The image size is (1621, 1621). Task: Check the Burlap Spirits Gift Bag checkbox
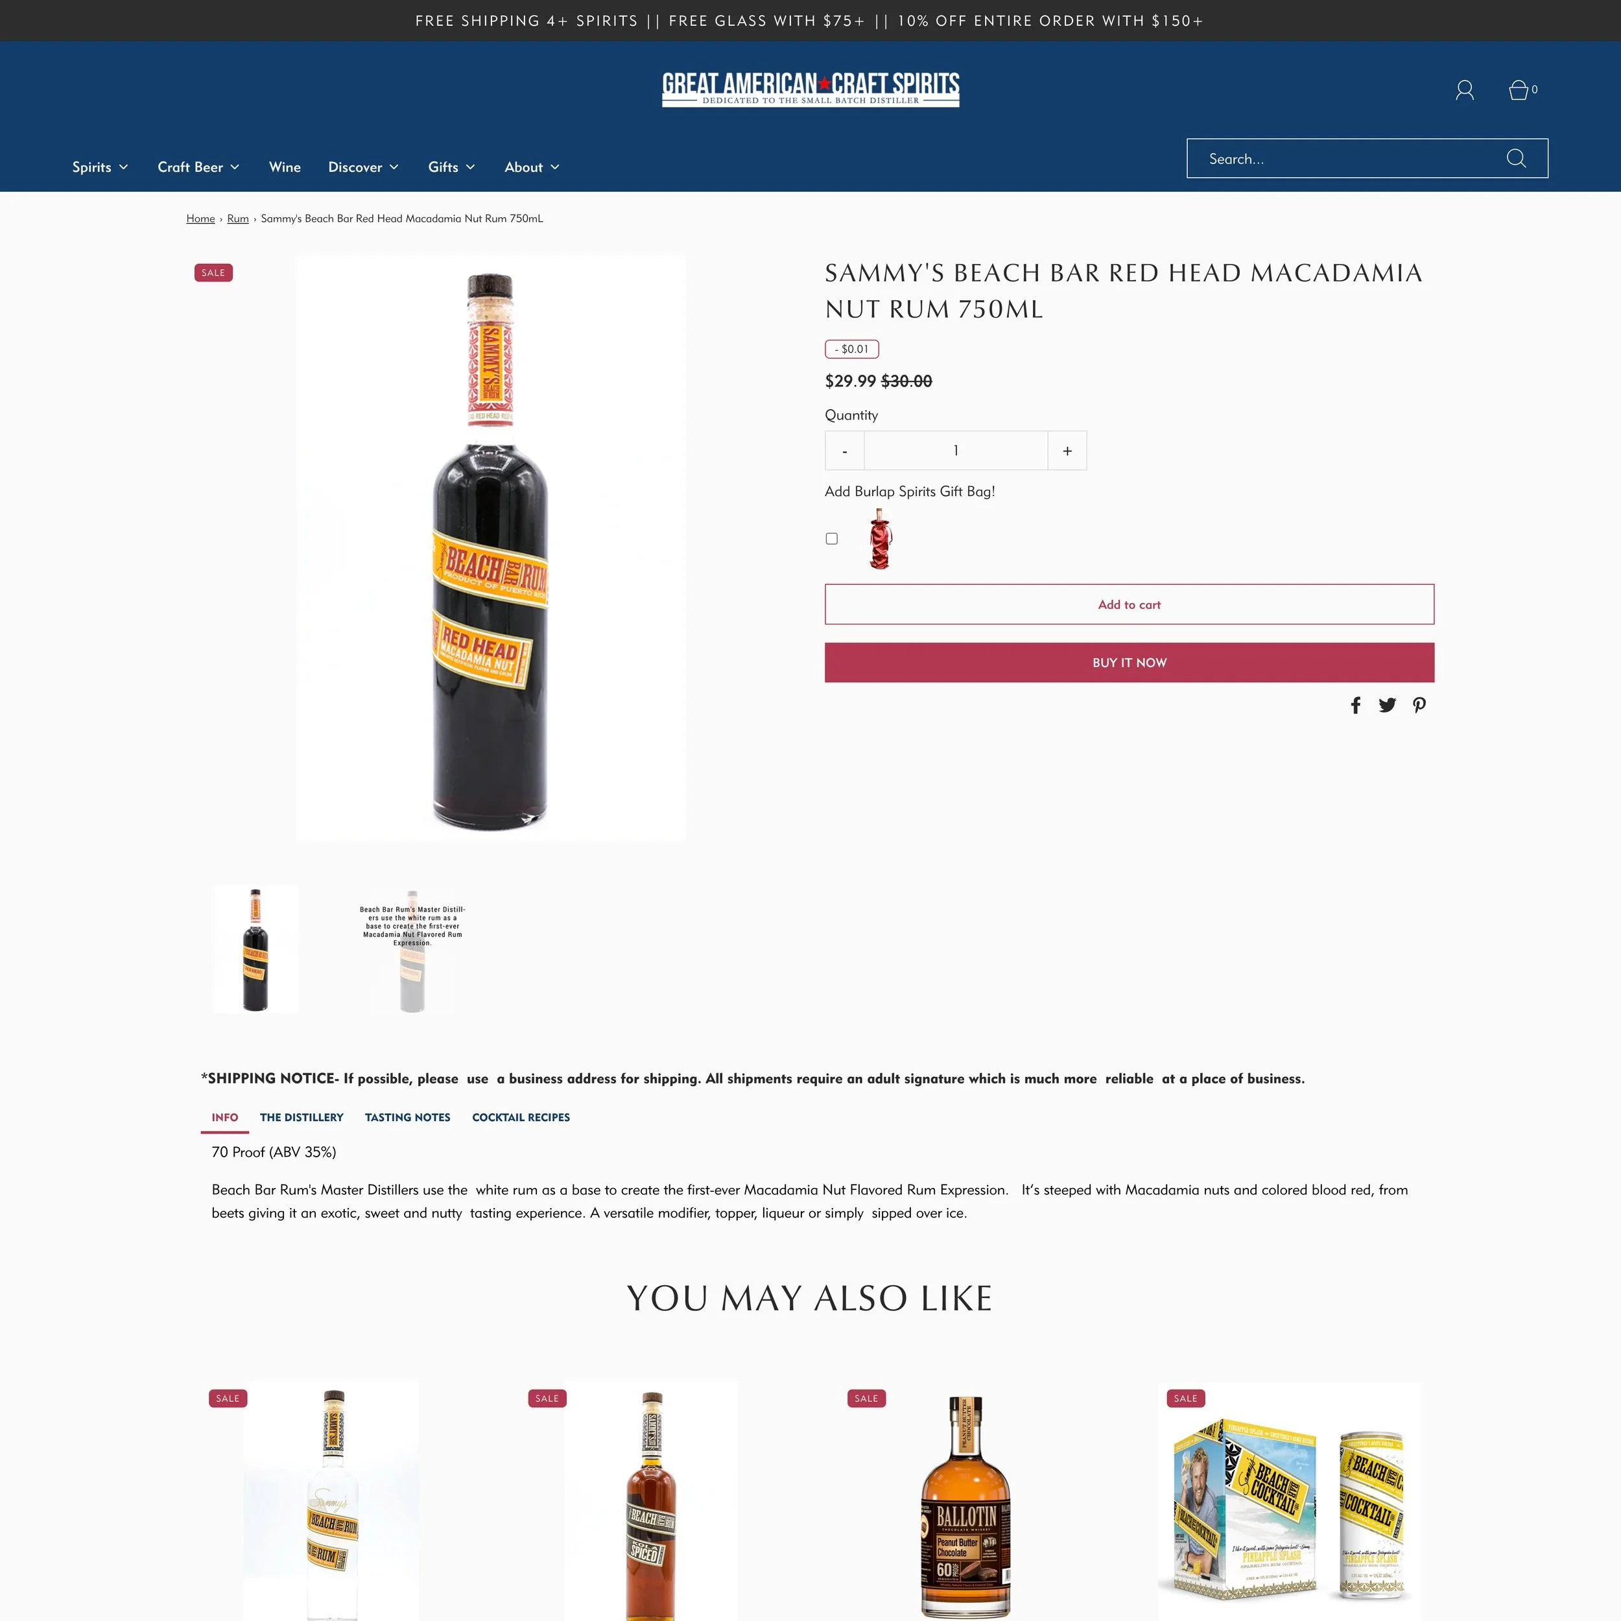coord(831,539)
